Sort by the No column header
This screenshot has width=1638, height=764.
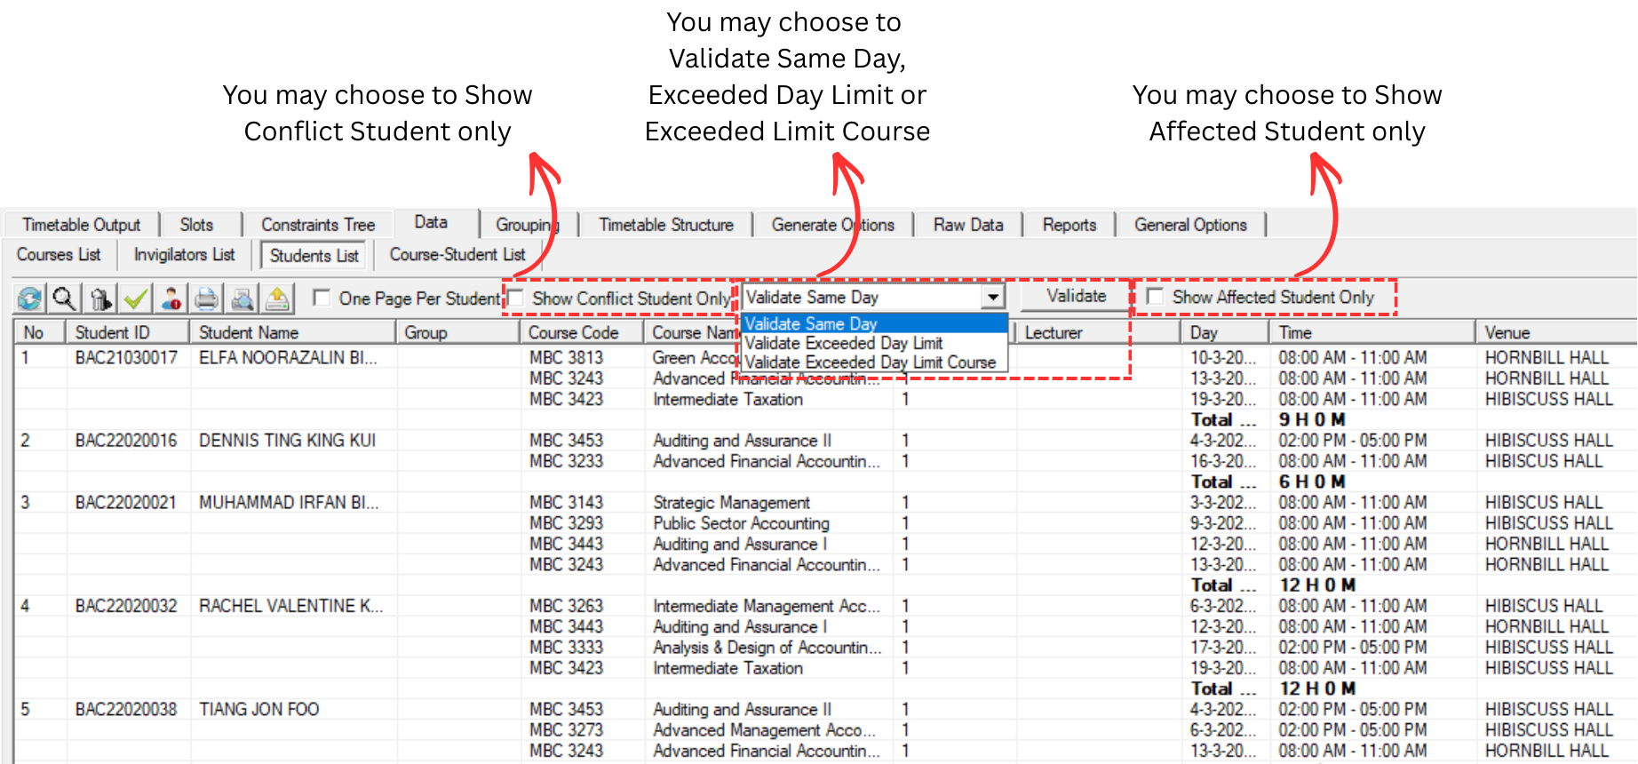click(40, 332)
